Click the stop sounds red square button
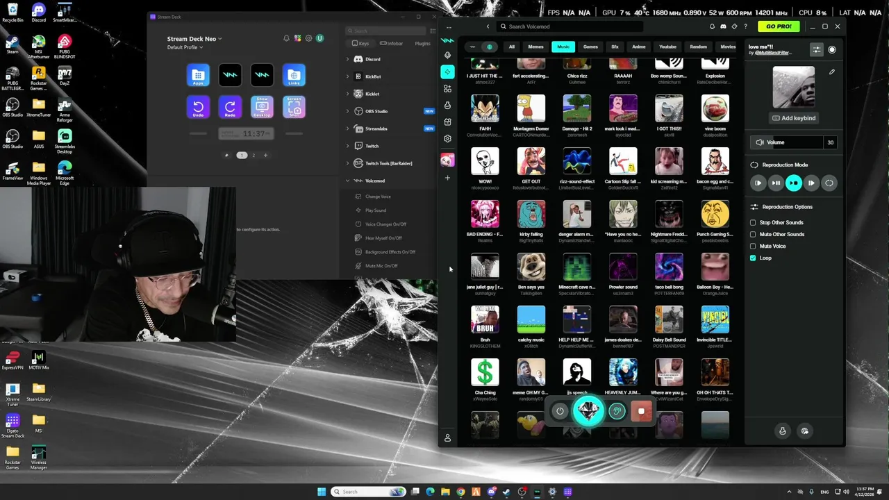Viewport: 889px width, 500px height. click(x=641, y=411)
